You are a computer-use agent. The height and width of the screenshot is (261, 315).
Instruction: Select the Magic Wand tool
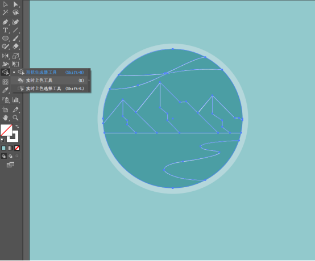click(5, 12)
